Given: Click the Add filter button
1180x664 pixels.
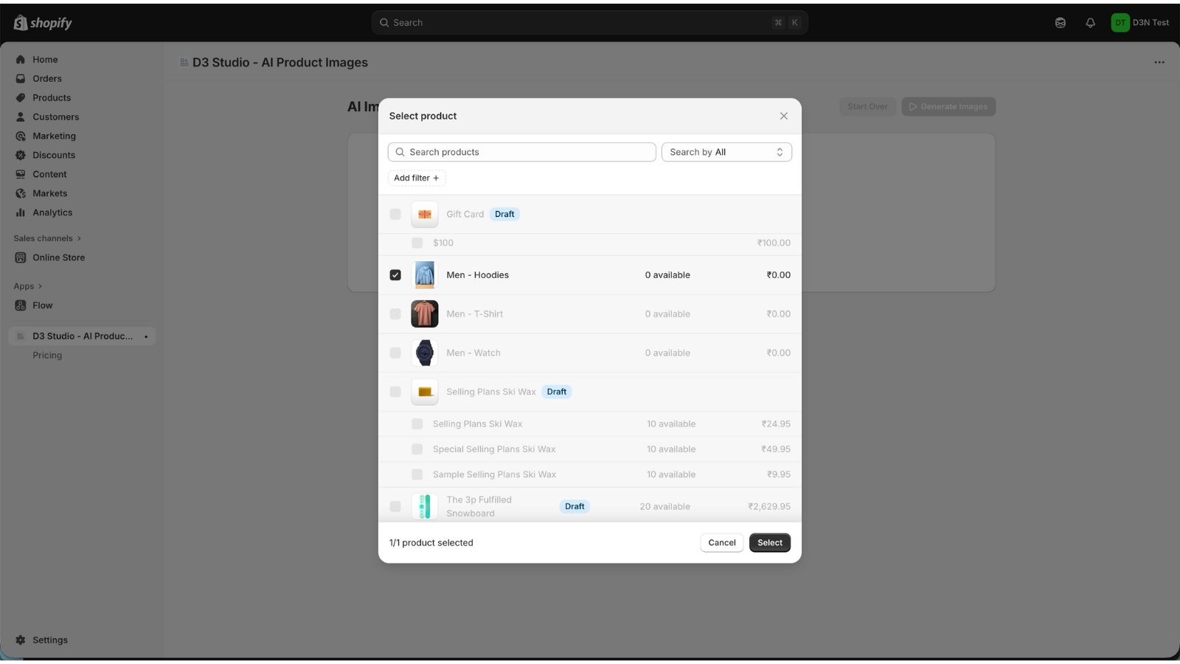Looking at the screenshot, I should 417,178.
